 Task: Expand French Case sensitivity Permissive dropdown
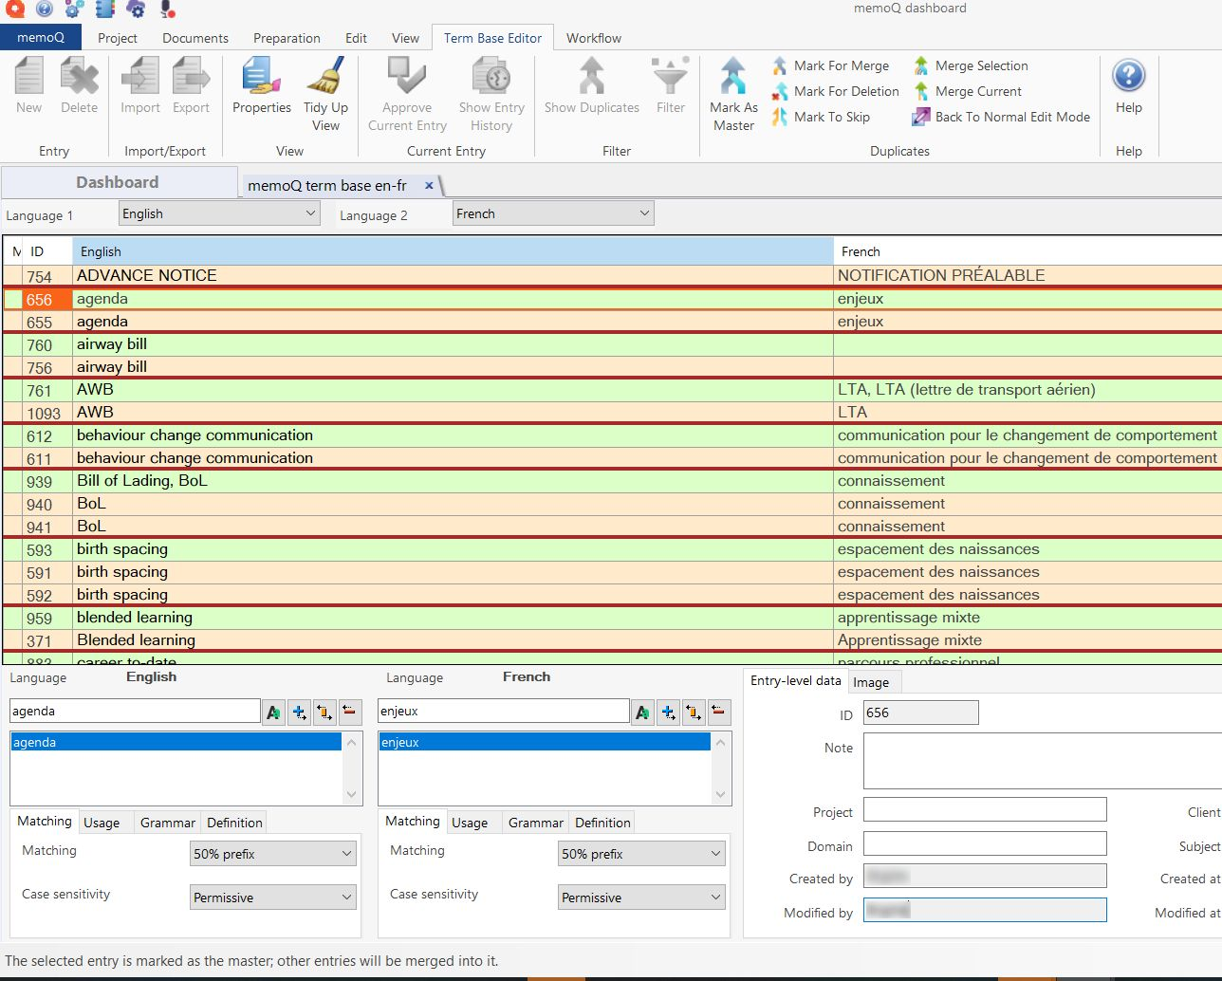click(x=640, y=898)
